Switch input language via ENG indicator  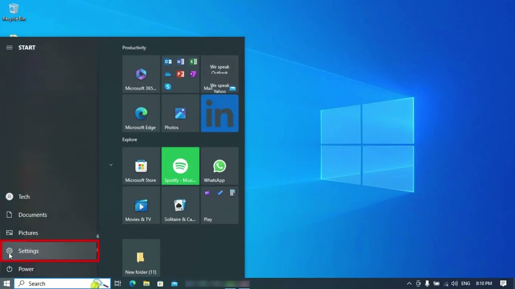tap(466, 283)
